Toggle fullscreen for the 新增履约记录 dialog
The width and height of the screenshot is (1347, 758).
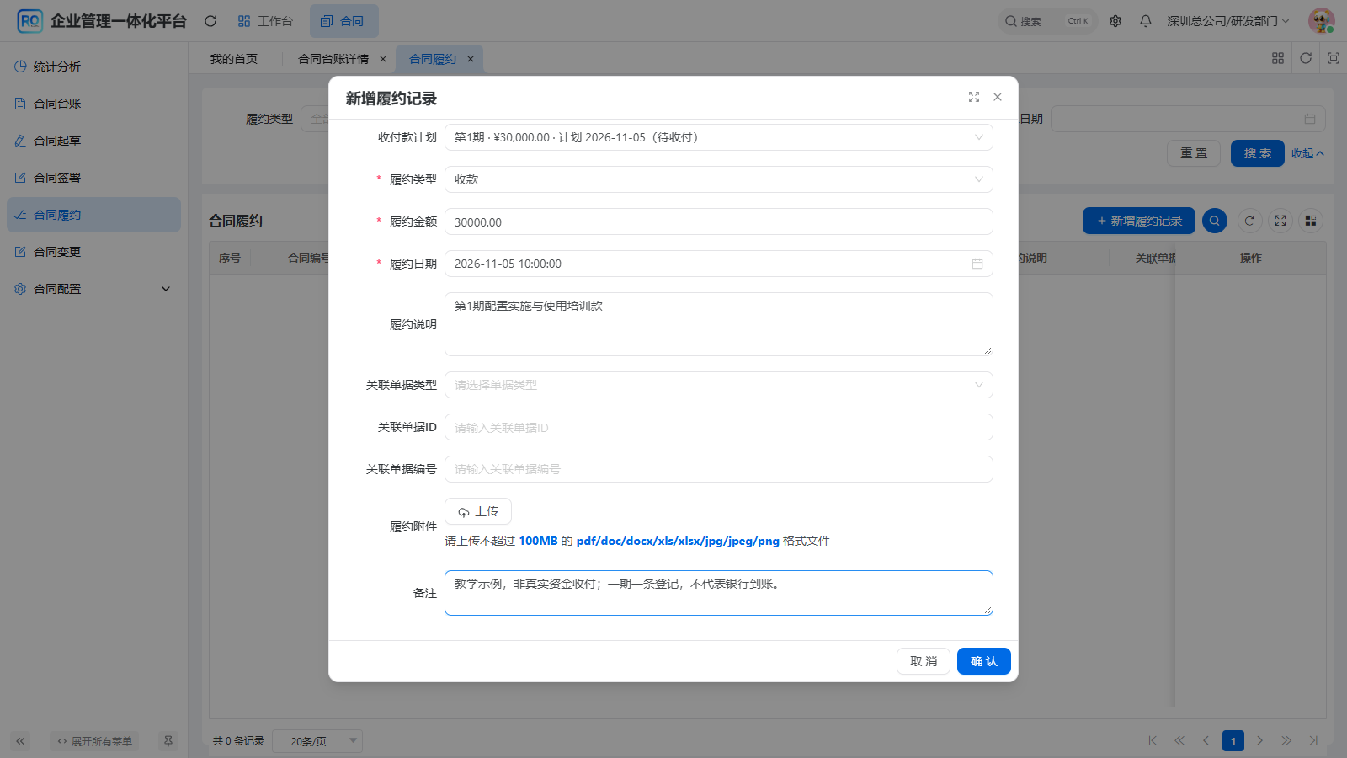coord(974,97)
